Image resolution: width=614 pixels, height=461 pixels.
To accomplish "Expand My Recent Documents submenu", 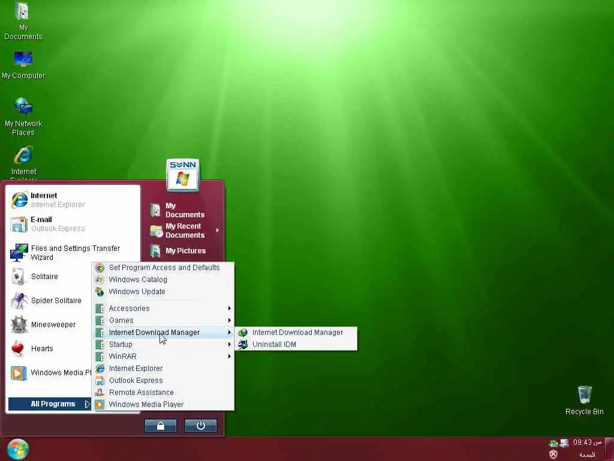I will click(183, 230).
